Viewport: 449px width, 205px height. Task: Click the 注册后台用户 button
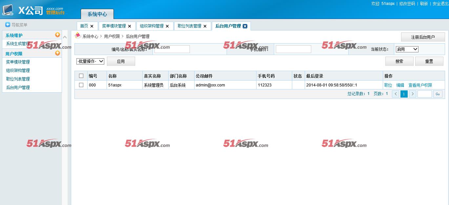pos(423,37)
